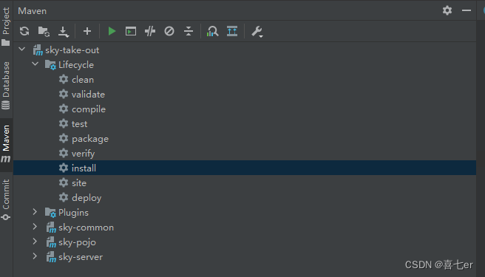Click the gear icon beside clean
The height and width of the screenshot is (277, 485).
point(64,79)
